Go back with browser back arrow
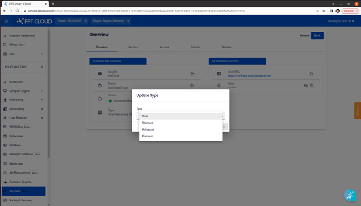This screenshot has width=361, height=206. [5, 11]
